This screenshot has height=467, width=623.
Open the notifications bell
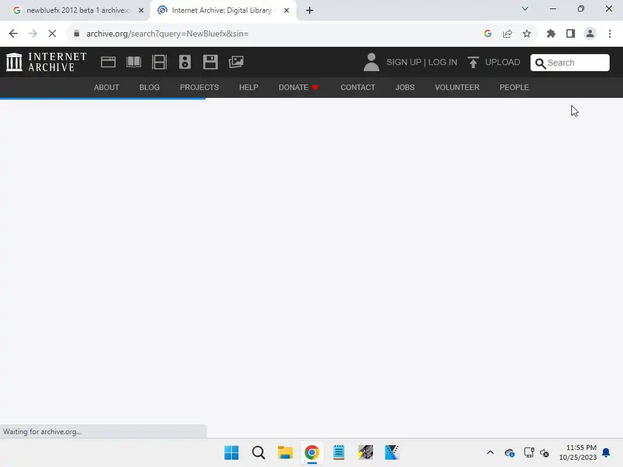(x=607, y=452)
